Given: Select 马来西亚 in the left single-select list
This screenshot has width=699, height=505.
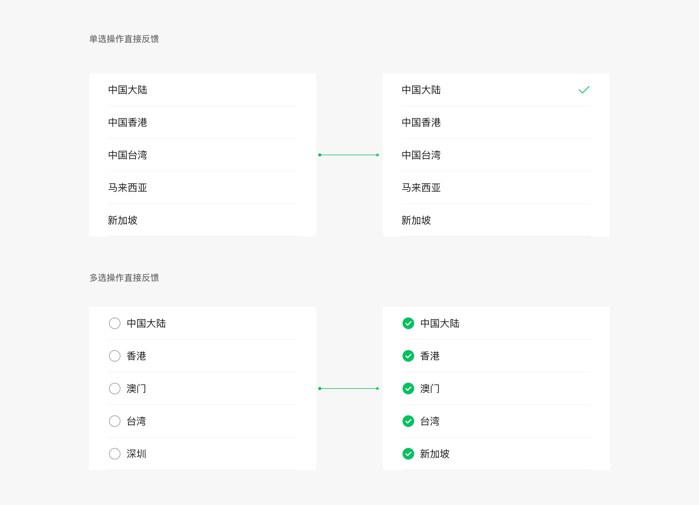Looking at the screenshot, I should [128, 188].
